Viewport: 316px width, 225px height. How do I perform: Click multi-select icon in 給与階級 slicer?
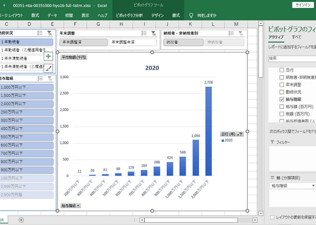(40, 78)
